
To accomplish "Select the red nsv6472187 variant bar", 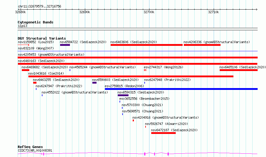I will [x=163, y=133].
